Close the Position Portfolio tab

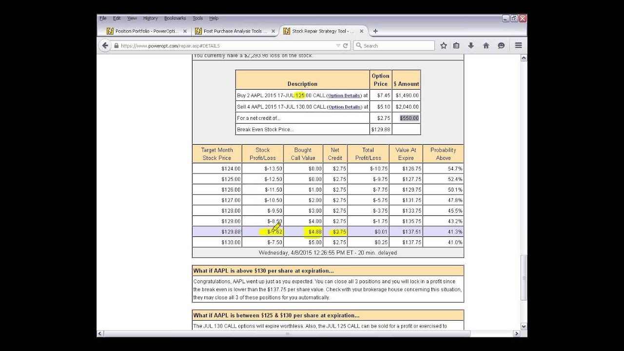tap(185, 31)
